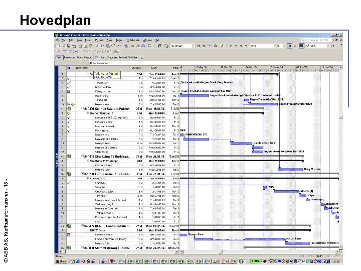Collapse the Statnett Røkng summary task in last row
Image resolution: width=361 pixels, height=271 pixels.
pos(82,247)
